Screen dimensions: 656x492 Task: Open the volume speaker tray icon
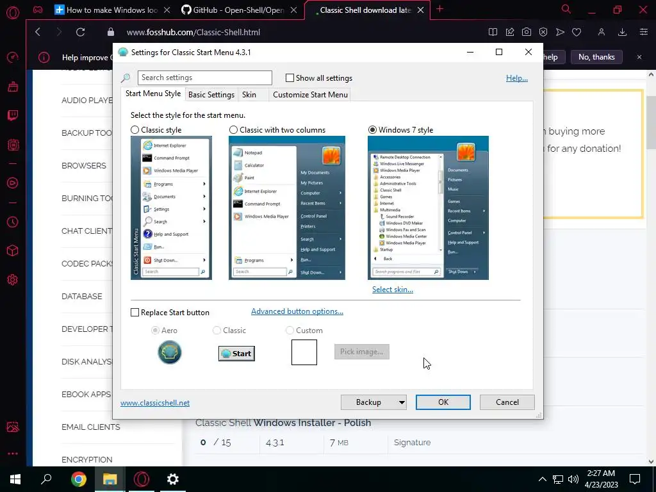tap(573, 479)
